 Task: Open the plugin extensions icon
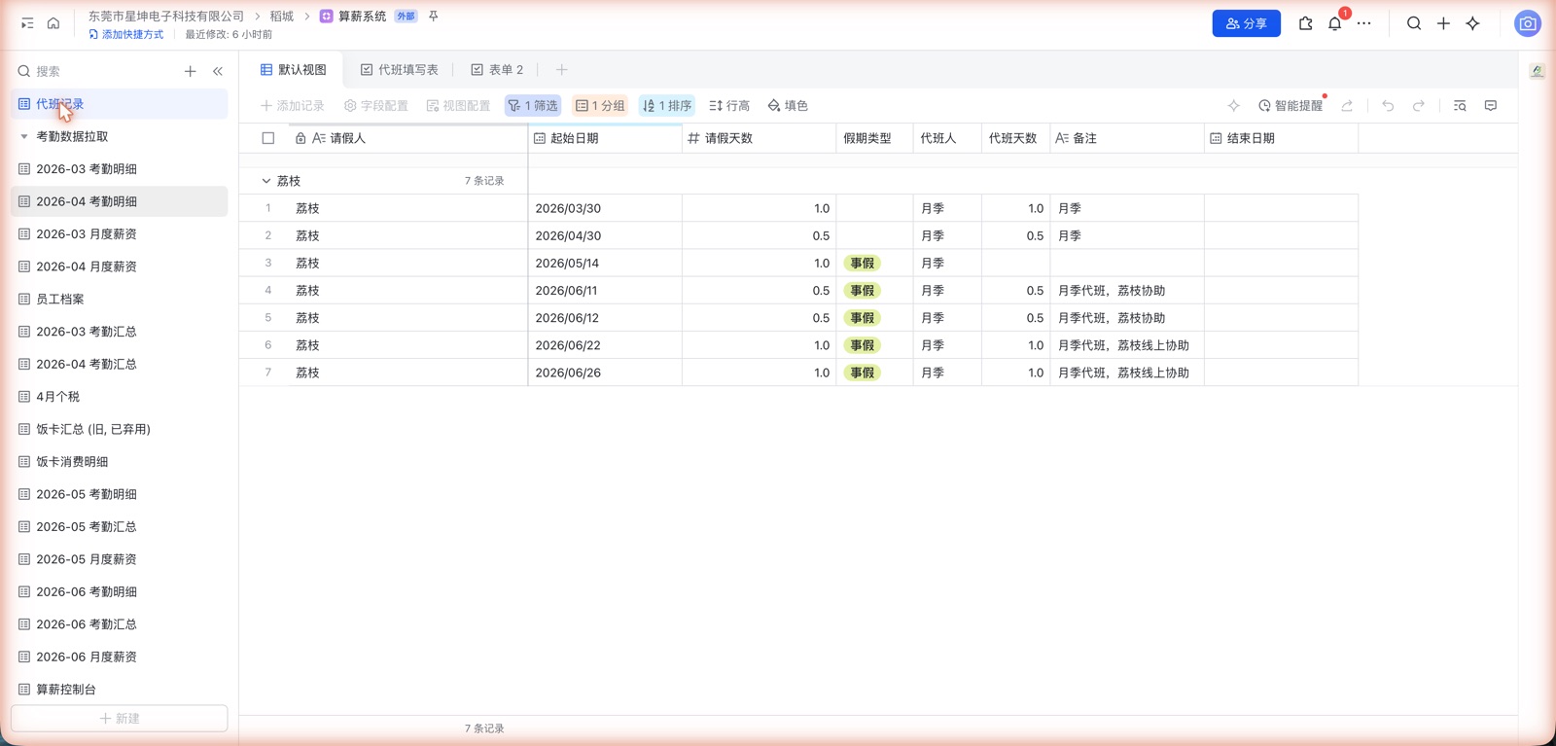(x=1305, y=23)
